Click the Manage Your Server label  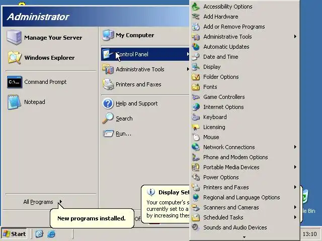[53, 38]
